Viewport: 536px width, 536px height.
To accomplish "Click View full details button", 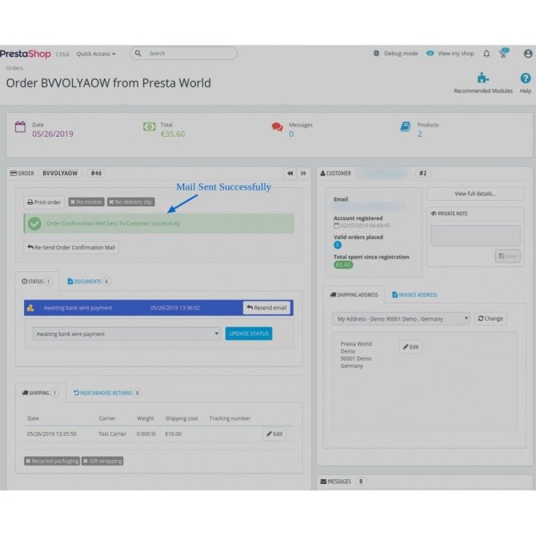I will pyautogui.click(x=475, y=194).
